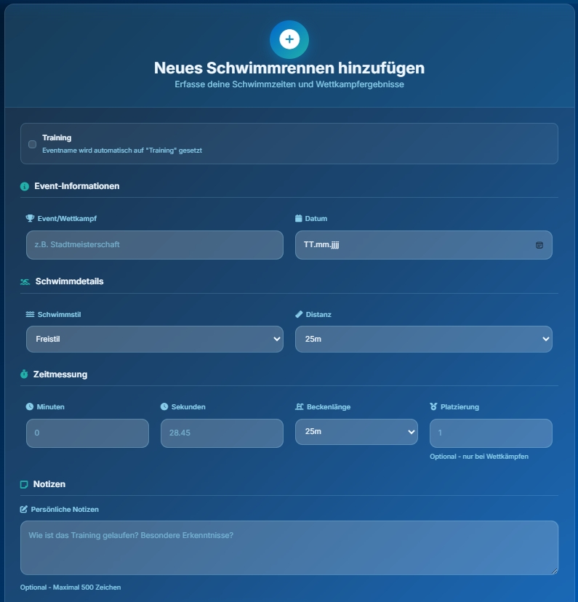Click the medal icon beside Platzierung
This screenshot has width=578, height=602.
click(x=434, y=407)
